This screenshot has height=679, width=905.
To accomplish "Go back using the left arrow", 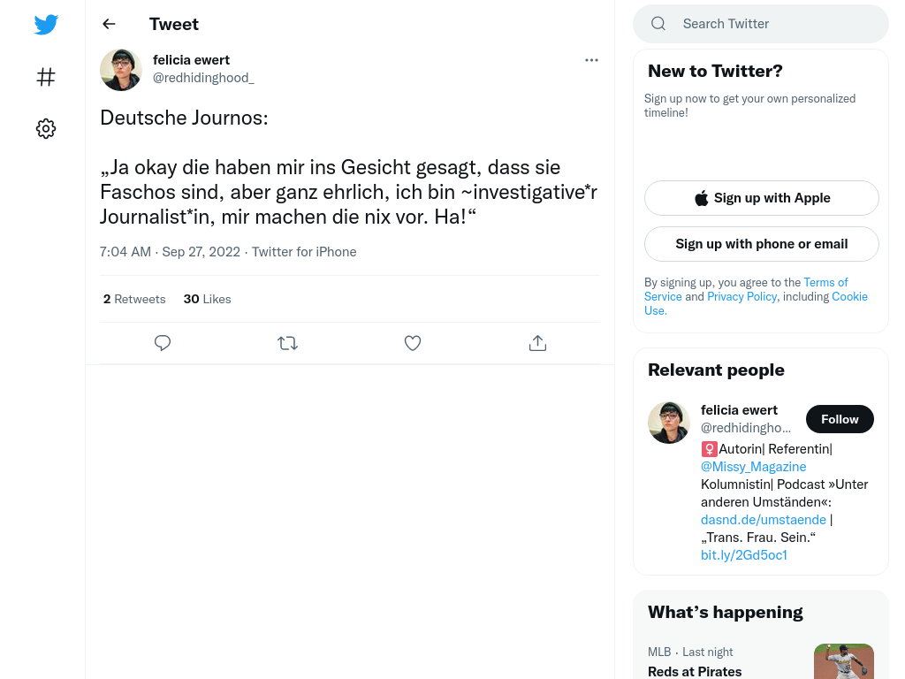I will [109, 24].
